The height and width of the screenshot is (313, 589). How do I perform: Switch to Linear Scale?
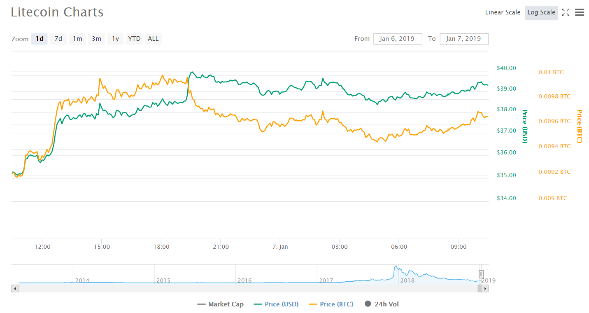click(502, 12)
